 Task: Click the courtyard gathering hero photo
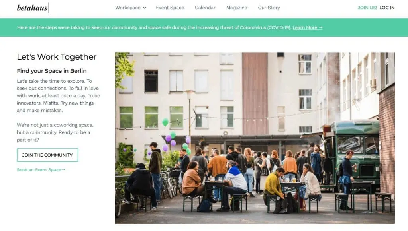pyautogui.click(x=255, y=138)
